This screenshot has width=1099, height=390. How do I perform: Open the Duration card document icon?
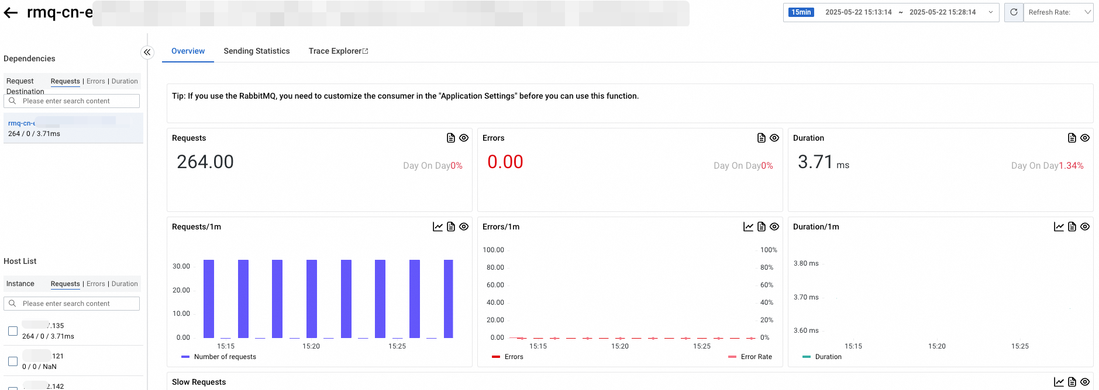(x=1072, y=138)
